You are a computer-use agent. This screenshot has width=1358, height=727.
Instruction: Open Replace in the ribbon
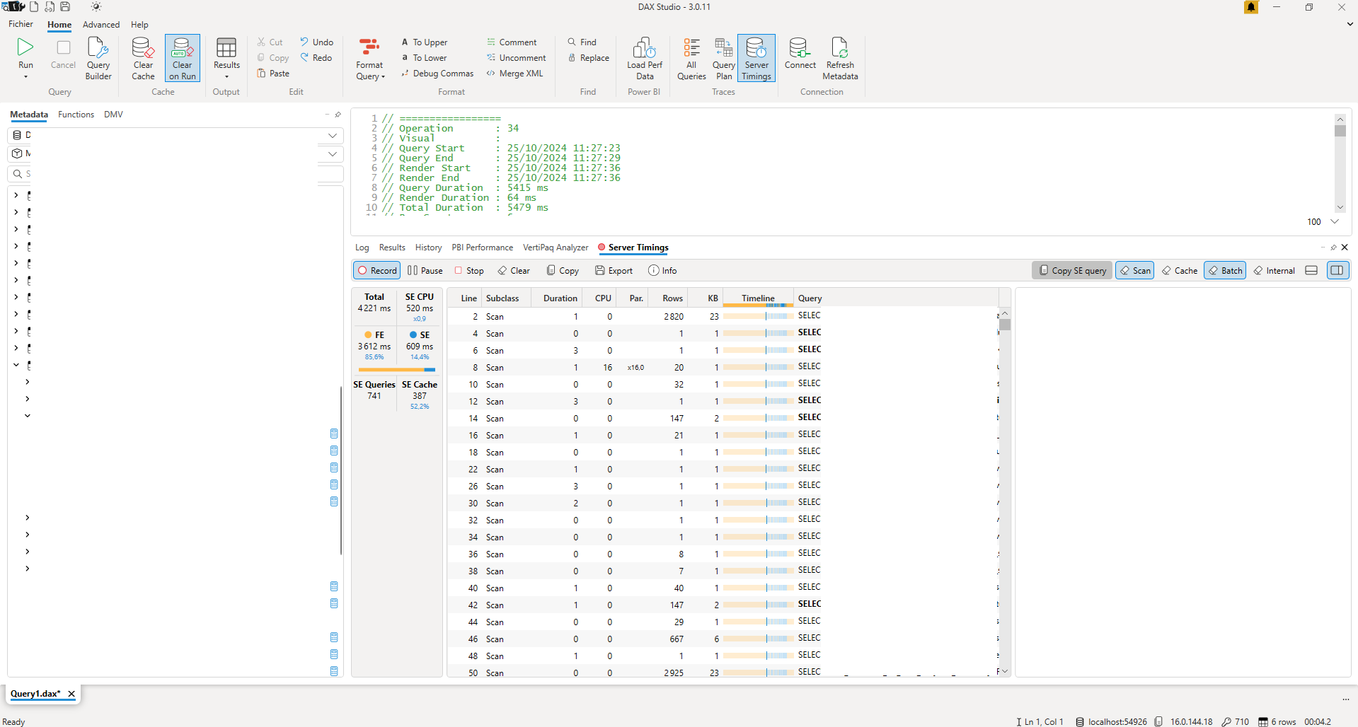tap(588, 58)
